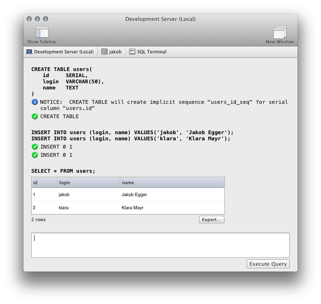Click id value 1 in first row
Viewport: 321px width, 304px height.
pyautogui.click(x=34, y=194)
